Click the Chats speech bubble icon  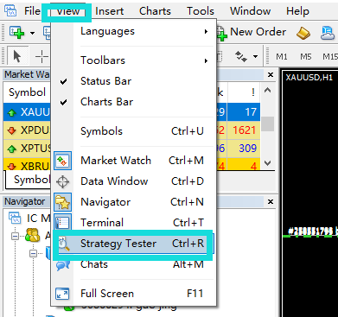(62, 265)
